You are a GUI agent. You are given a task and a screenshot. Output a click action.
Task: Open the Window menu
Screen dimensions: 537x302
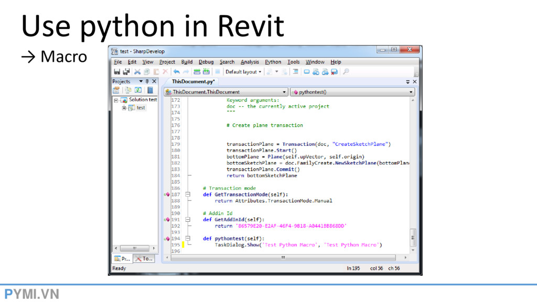[315, 62]
